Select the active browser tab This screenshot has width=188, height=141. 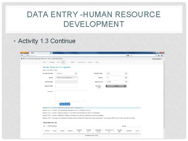pos(40,53)
